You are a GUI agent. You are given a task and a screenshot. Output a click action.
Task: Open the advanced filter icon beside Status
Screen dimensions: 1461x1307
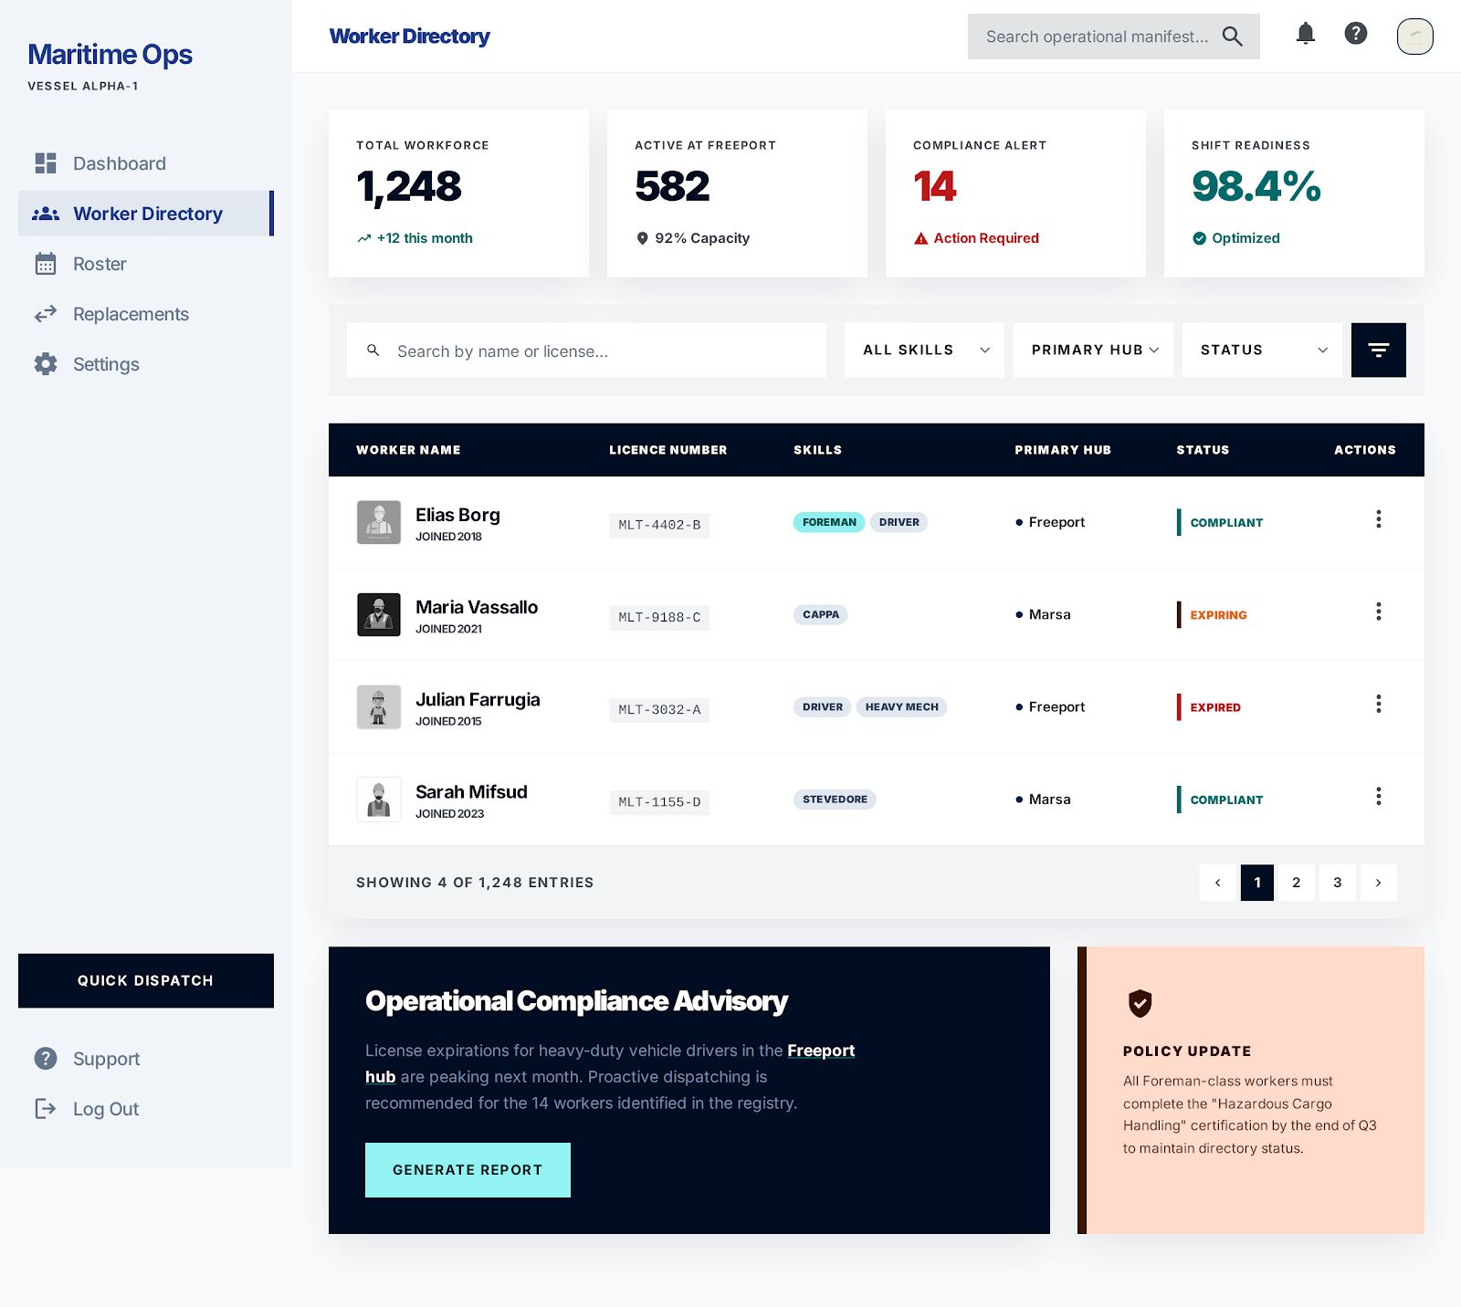1378,350
